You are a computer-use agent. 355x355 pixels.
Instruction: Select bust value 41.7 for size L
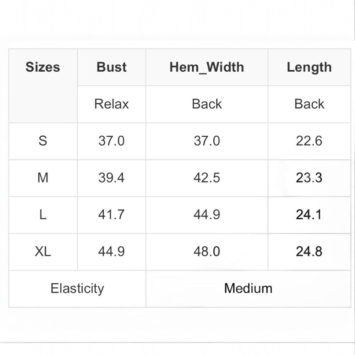pos(111,215)
